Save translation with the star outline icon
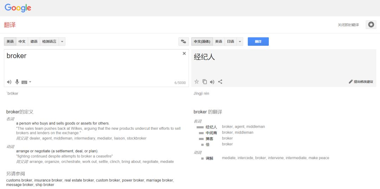The height and width of the screenshot is (189, 380). point(197,82)
